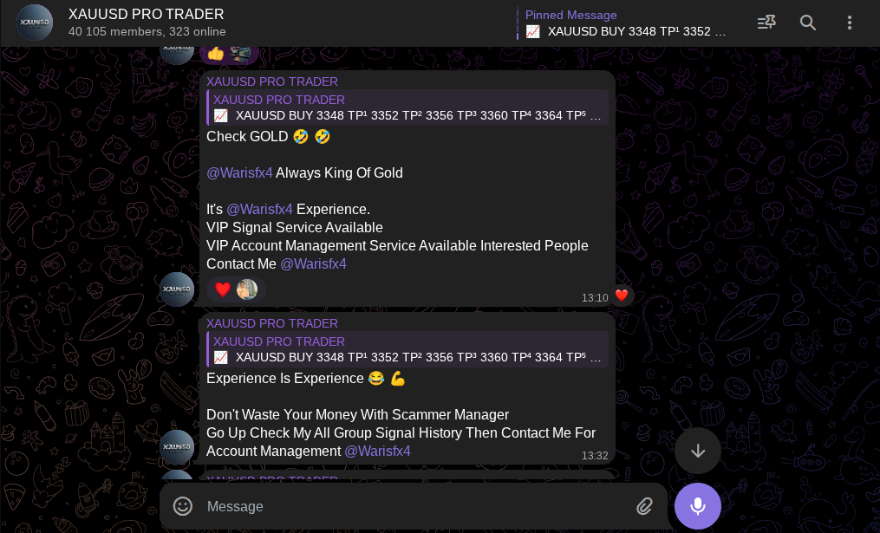The width and height of the screenshot is (880, 533).
Task: Click quoted reply in Experience Is Experience message
Action: [x=408, y=349]
